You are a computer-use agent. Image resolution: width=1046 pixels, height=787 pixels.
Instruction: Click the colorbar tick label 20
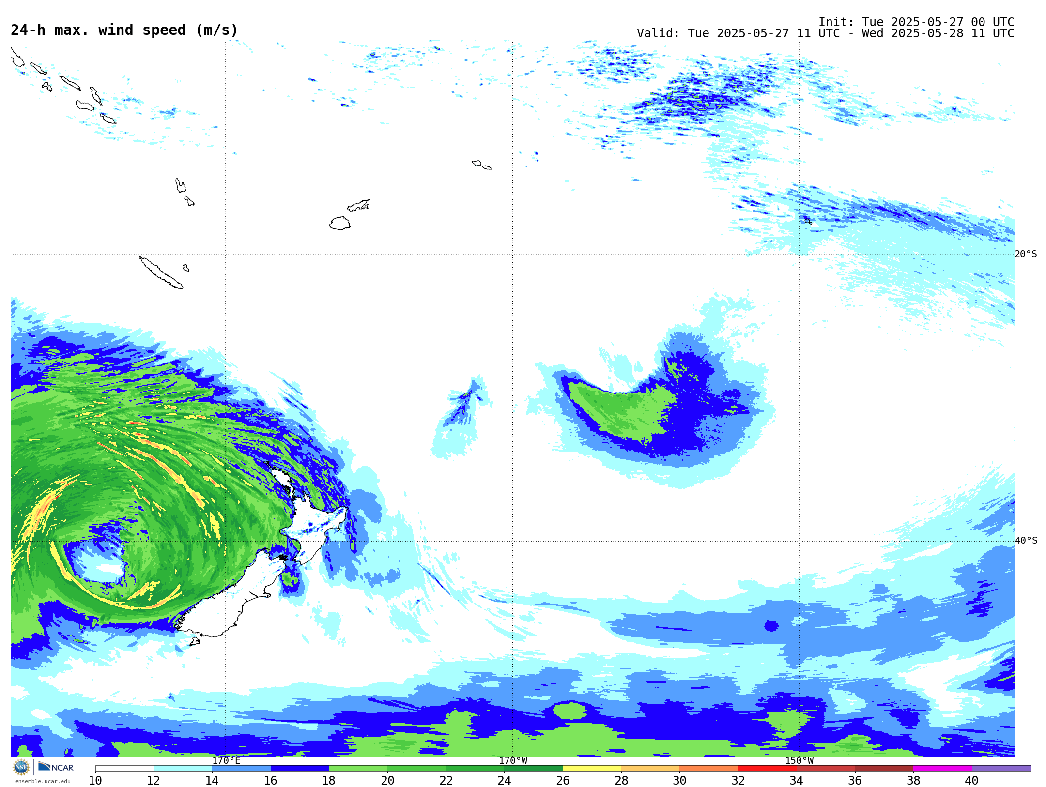click(x=387, y=780)
